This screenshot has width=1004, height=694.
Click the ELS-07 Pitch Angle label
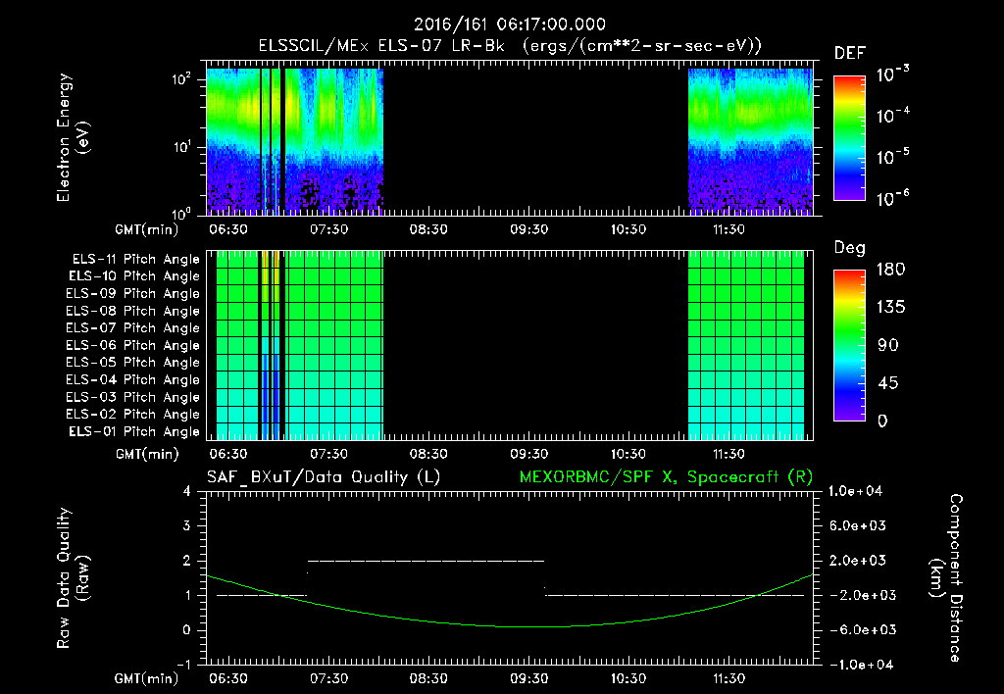click(132, 327)
